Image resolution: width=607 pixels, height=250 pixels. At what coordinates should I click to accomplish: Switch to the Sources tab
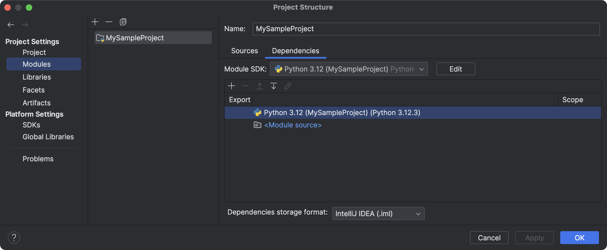pyautogui.click(x=244, y=51)
